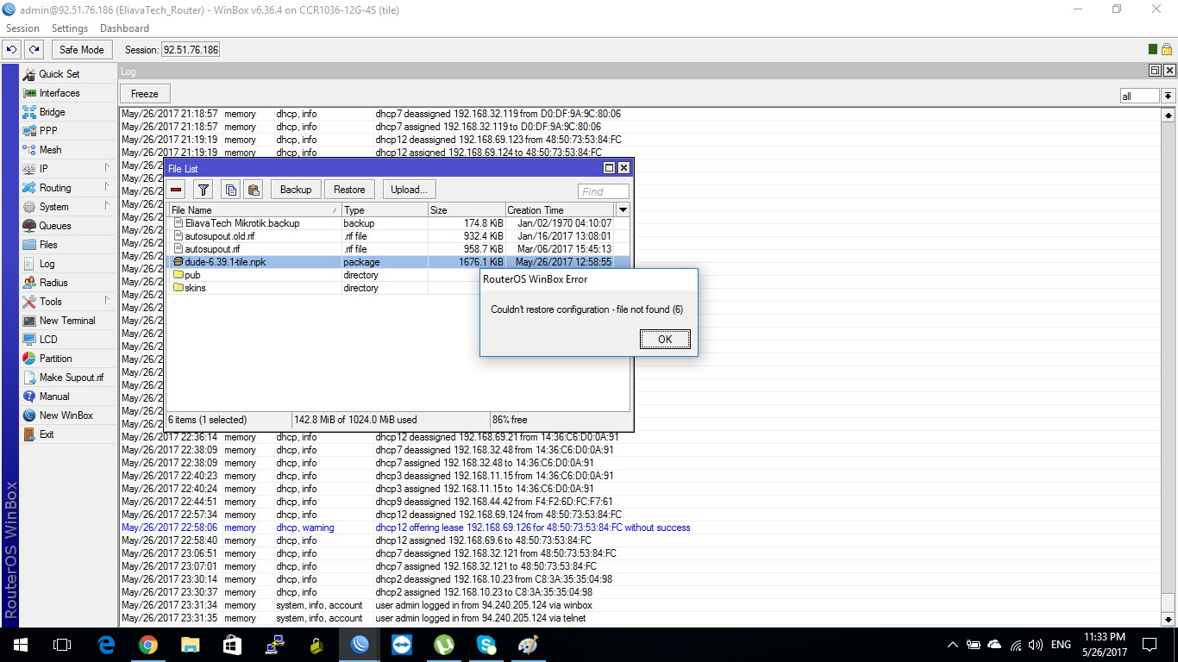Screen dimensions: 1178x662
Task: Click OK in the WinBox Error dialog
Action: tap(665, 340)
